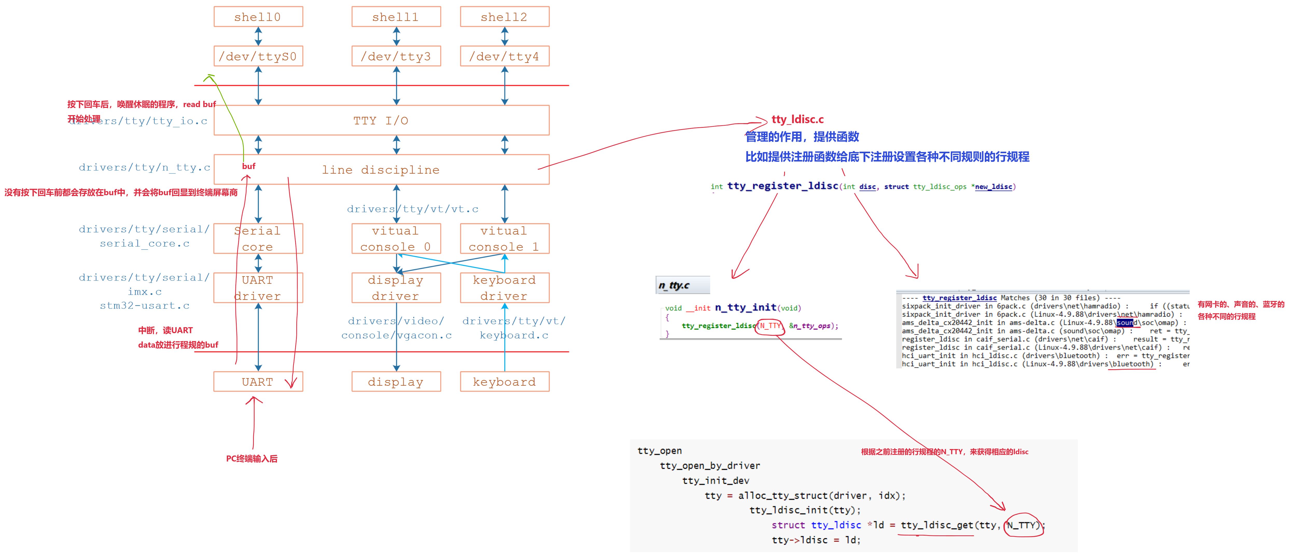Click the tty->ldisc = ld line
Image resolution: width=1290 pixels, height=553 pixels.
click(816, 540)
